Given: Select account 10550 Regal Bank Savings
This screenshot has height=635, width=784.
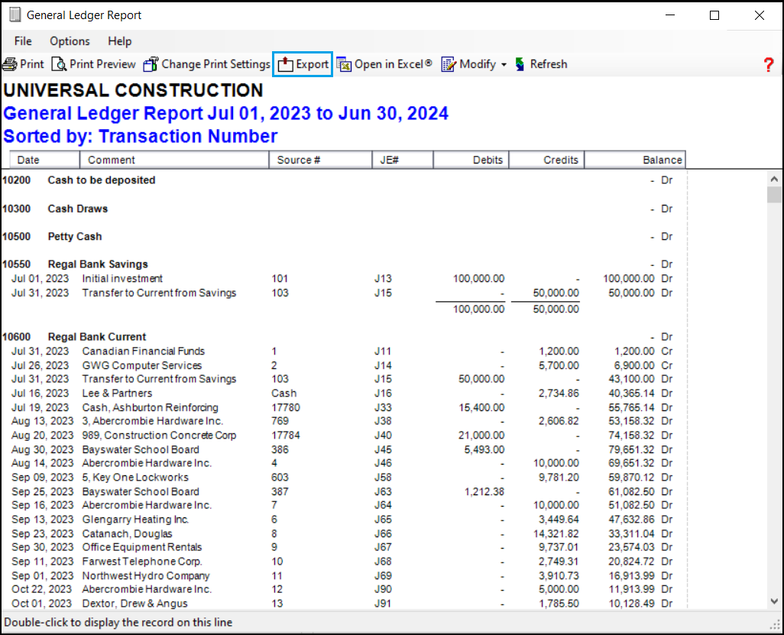Looking at the screenshot, I should [x=75, y=264].
